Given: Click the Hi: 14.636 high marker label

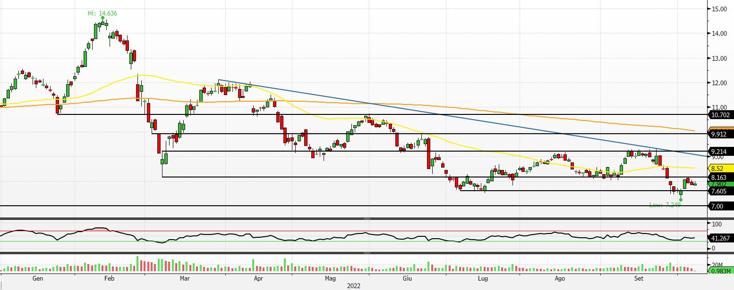Looking at the screenshot, I should pyautogui.click(x=102, y=13).
